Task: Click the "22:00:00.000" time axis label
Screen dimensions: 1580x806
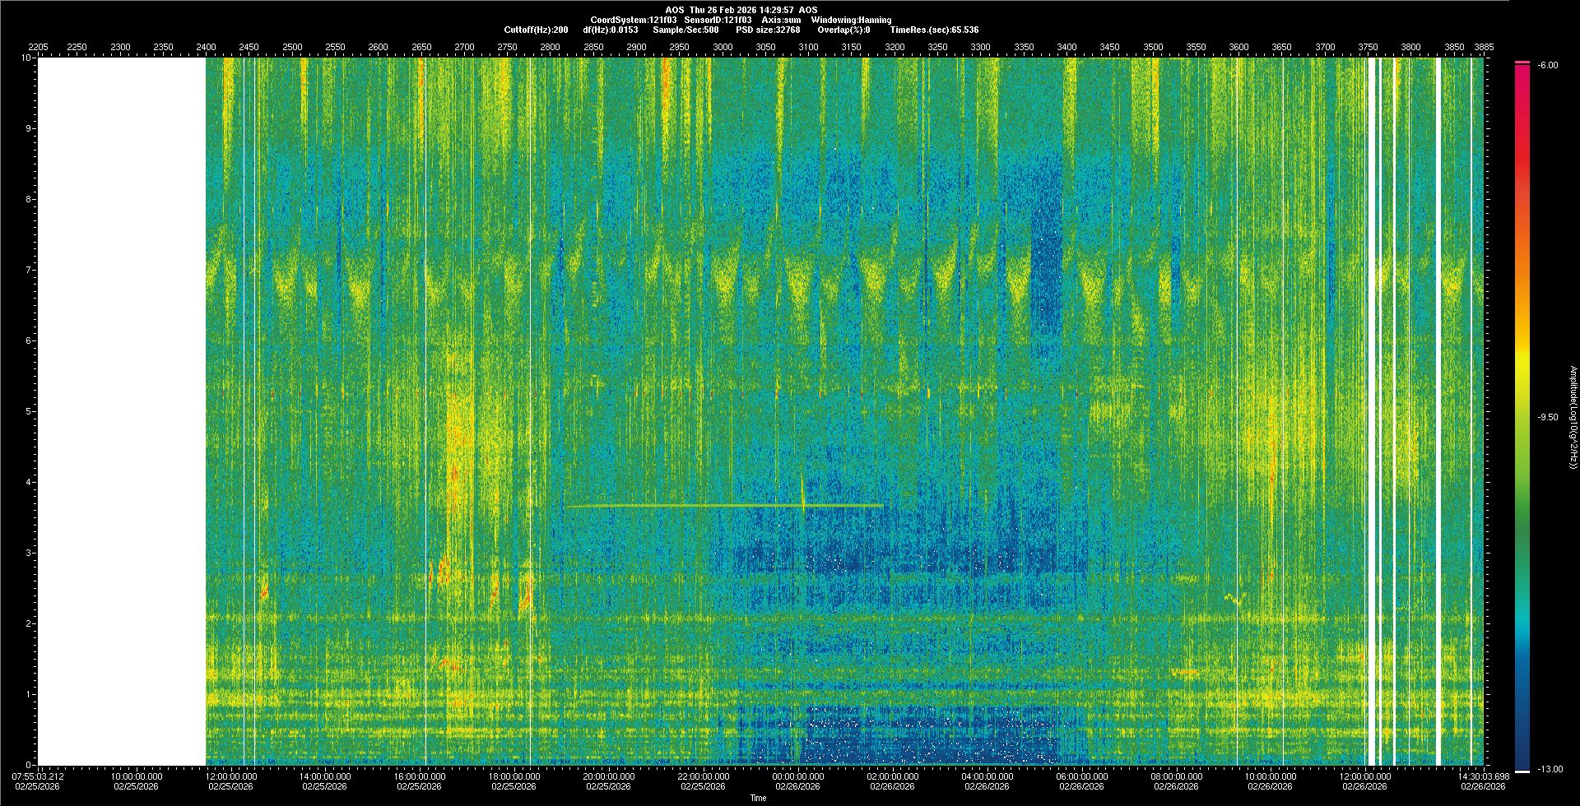Action: pos(704,776)
